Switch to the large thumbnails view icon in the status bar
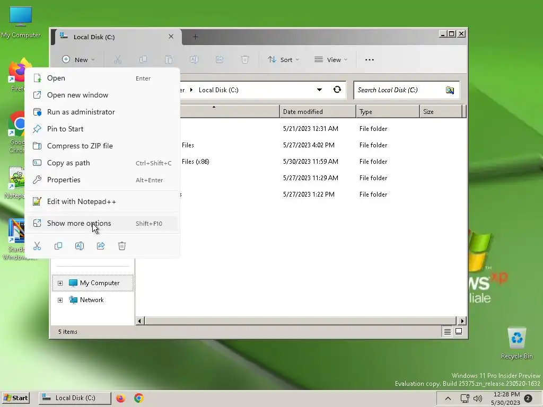Image resolution: width=543 pixels, height=407 pixels. [459, 331]
